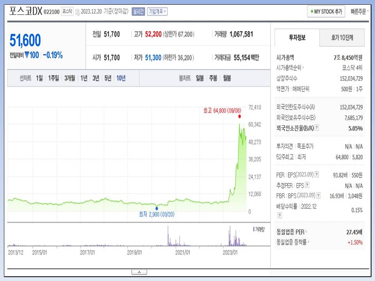Click stock name 포스코DX

tap(26, 11)
